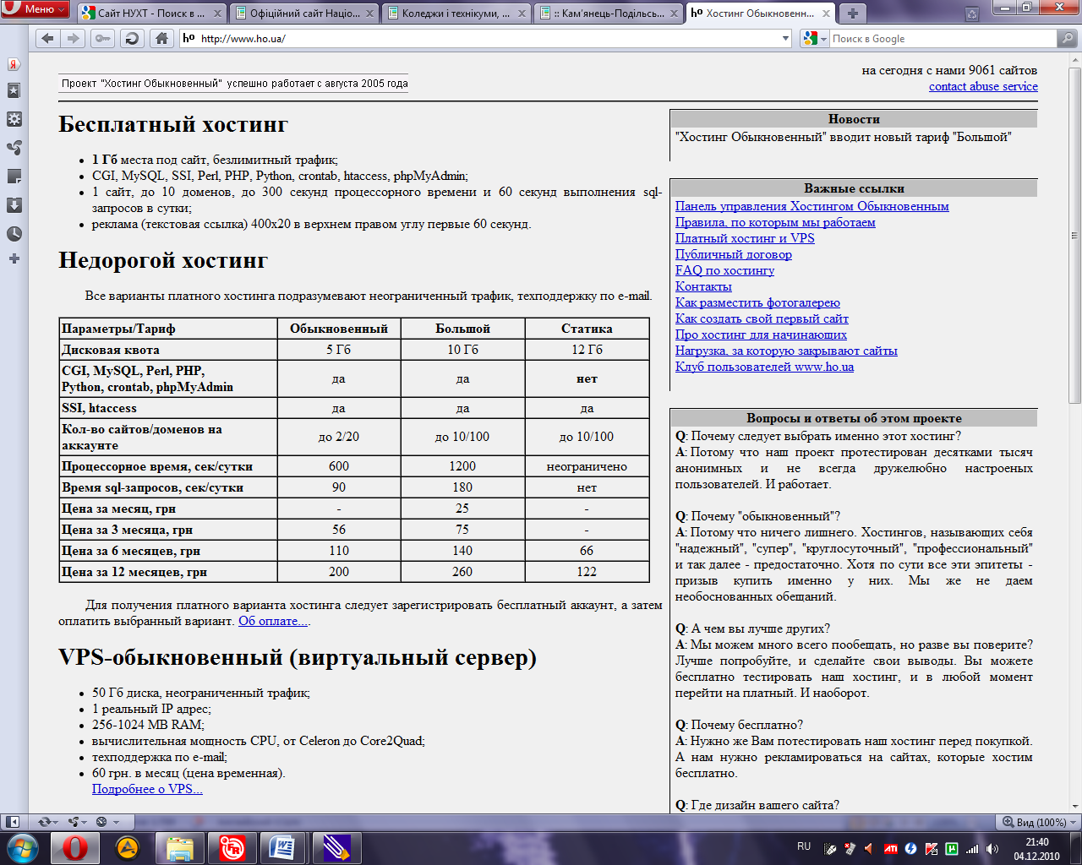This screenshot has height=865, width=1082.
Task: Go to the home page
Action: (161, 38)
